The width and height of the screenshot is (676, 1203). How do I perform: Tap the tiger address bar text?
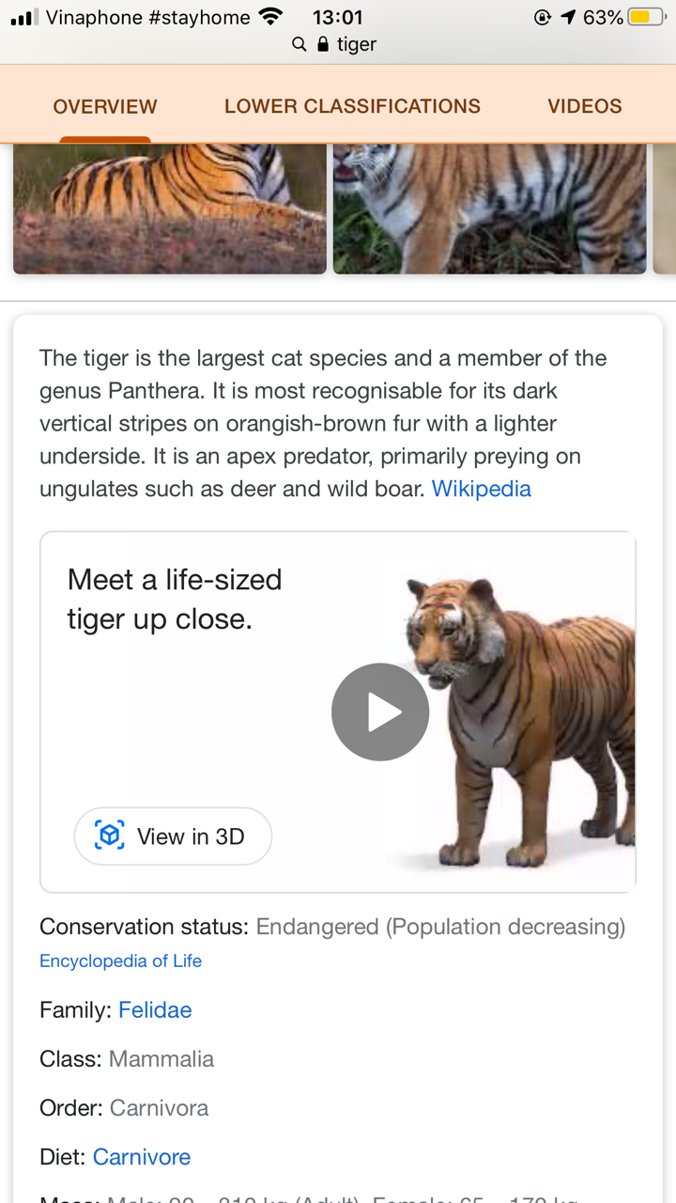(357, 44)
